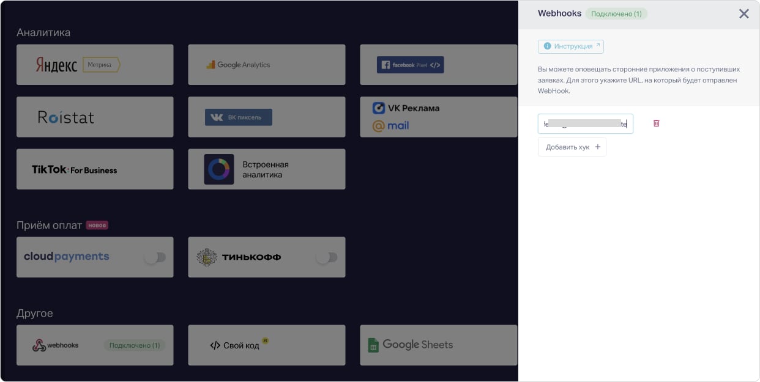
Task: Open the Roistat integration card
Action: pyautogui.click(x=95, y=117)
